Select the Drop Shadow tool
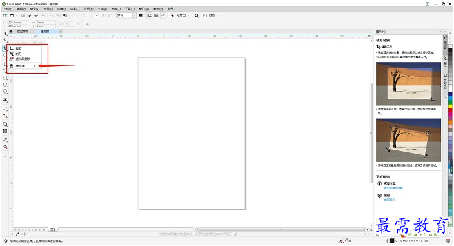Viewport: 454px width, 246px height. (5, 125)
